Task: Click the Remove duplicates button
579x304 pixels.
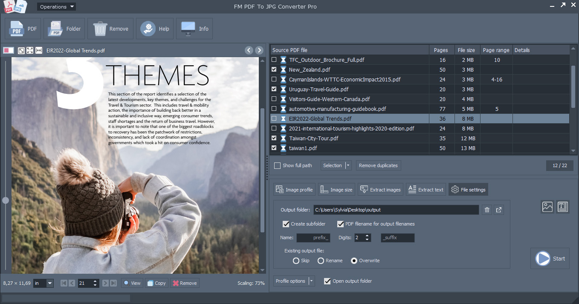Action: click(x=378, y=165)
